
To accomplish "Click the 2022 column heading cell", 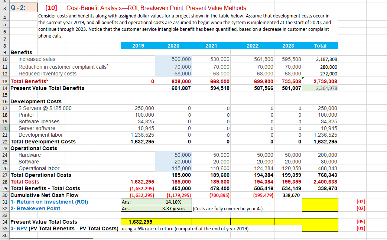I will pos(252,46).
